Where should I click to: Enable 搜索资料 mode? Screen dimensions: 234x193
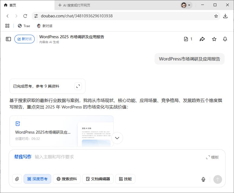[x=66, y=179]
